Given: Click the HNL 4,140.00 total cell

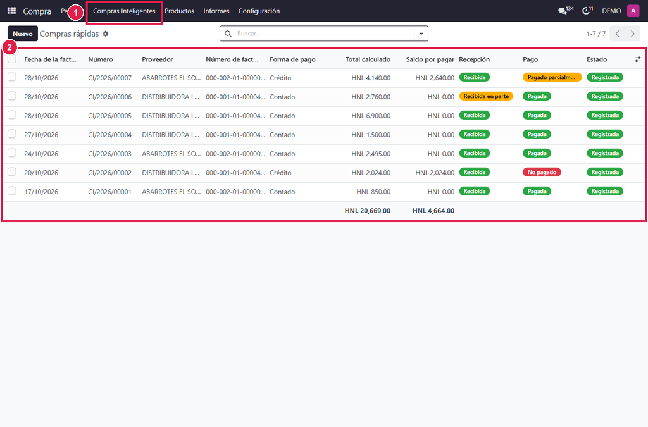Looking at the screenshot, I should coord(371,78).
